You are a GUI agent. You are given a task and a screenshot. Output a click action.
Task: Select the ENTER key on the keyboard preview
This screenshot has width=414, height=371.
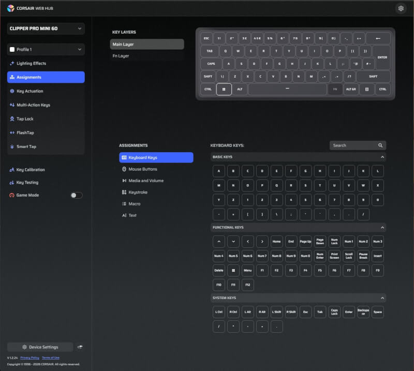tap(382, 57)
